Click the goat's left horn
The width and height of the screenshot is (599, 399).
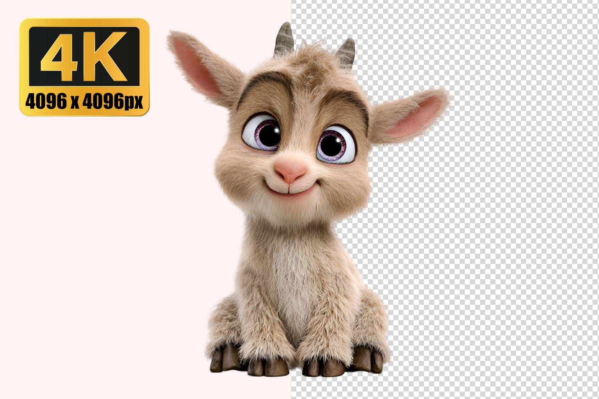(x=285, y=39)
